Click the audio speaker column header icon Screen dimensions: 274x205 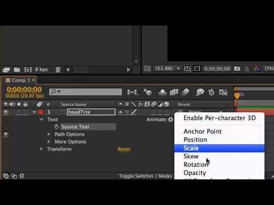click(x=12, y=104)
